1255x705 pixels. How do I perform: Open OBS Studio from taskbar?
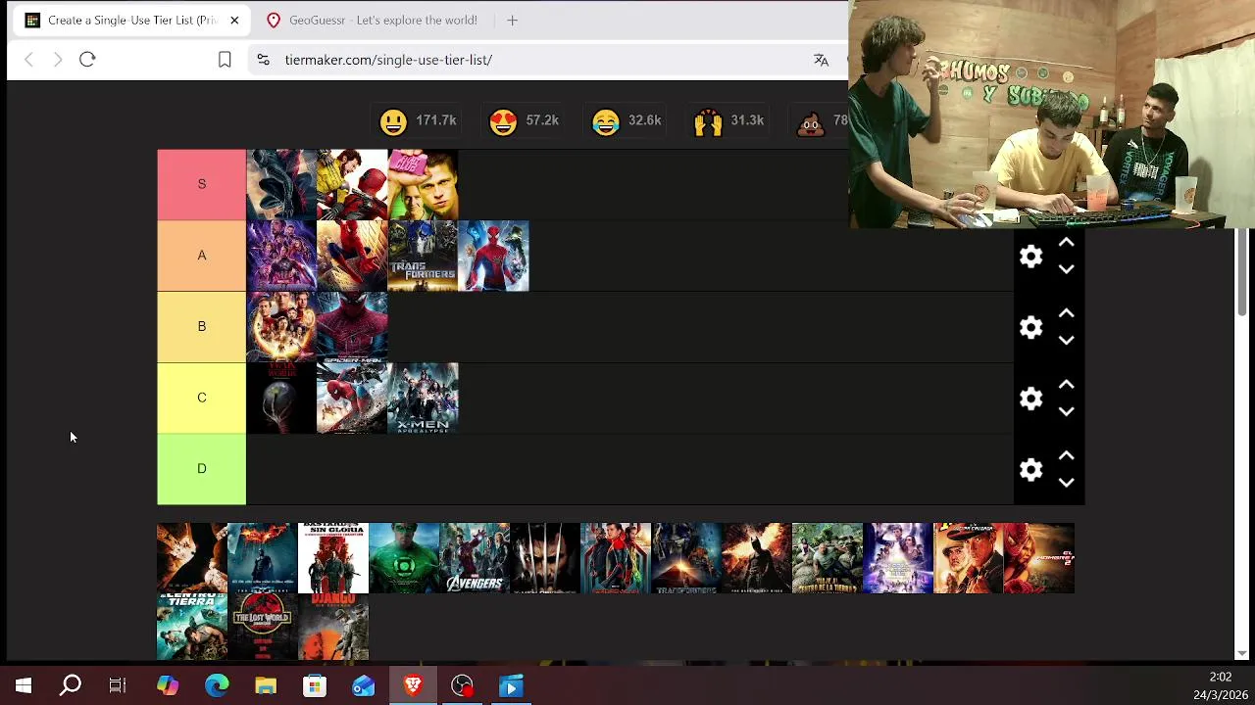coord(462,686)
